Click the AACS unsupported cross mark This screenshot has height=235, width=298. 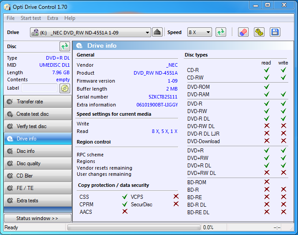tap(125, 212)
